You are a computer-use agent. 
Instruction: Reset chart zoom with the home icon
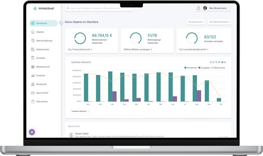(222, 62)
